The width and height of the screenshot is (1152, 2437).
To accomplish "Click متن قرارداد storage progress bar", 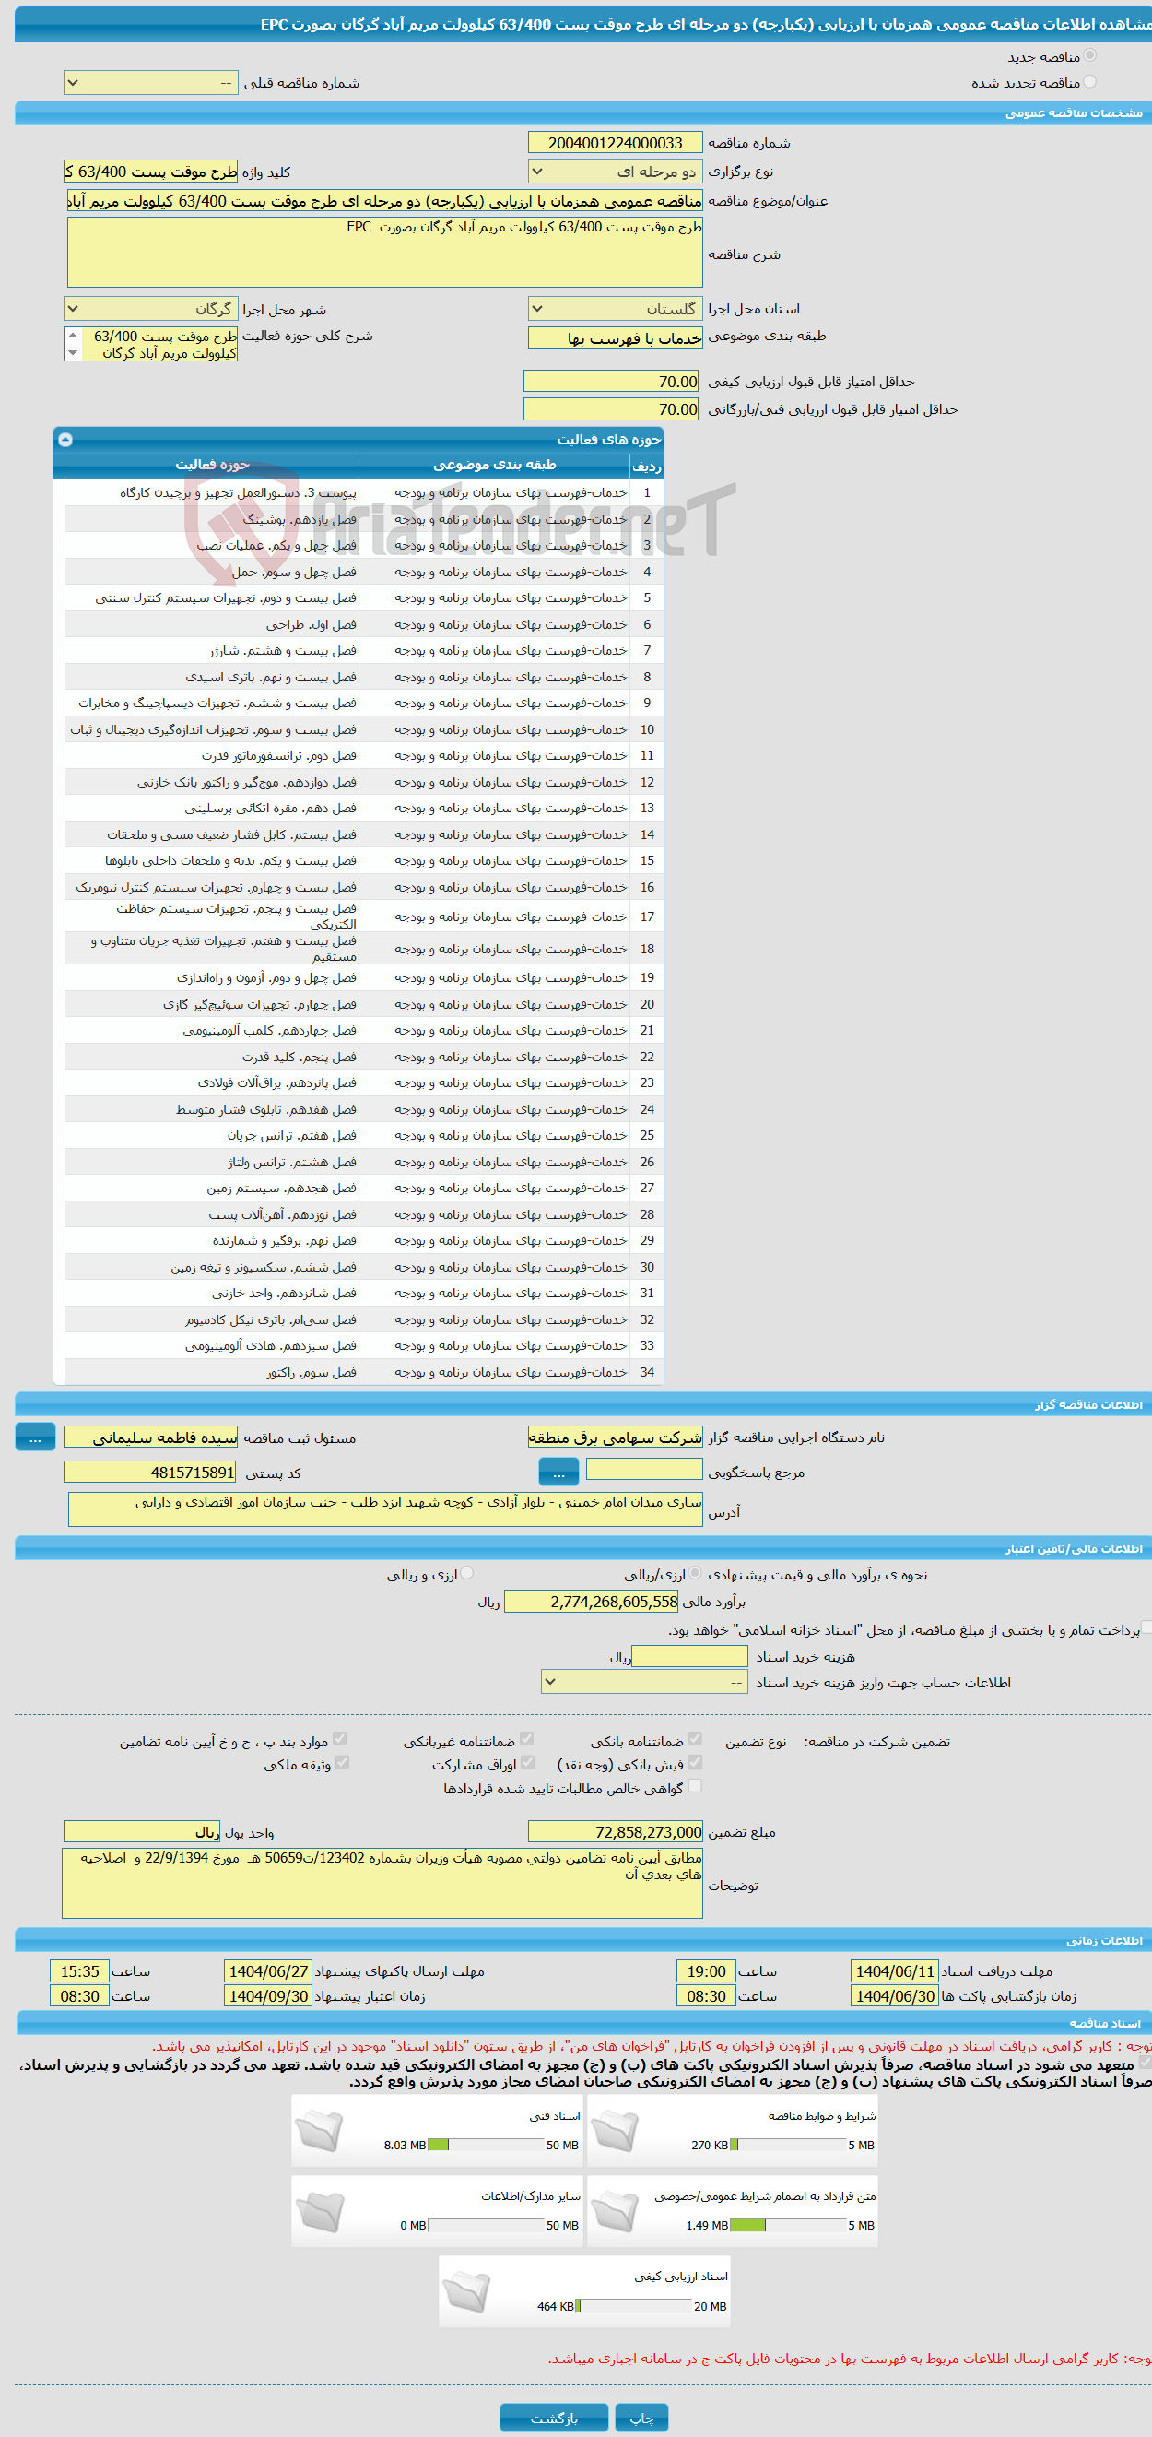I will coord(788,2226).
